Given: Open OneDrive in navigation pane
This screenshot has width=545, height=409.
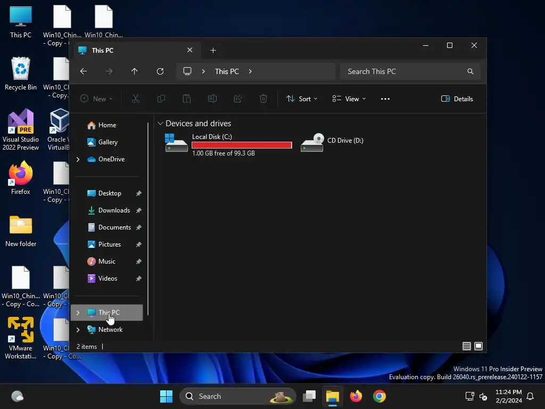Looking at the screenshot, I should pos(111,159).
